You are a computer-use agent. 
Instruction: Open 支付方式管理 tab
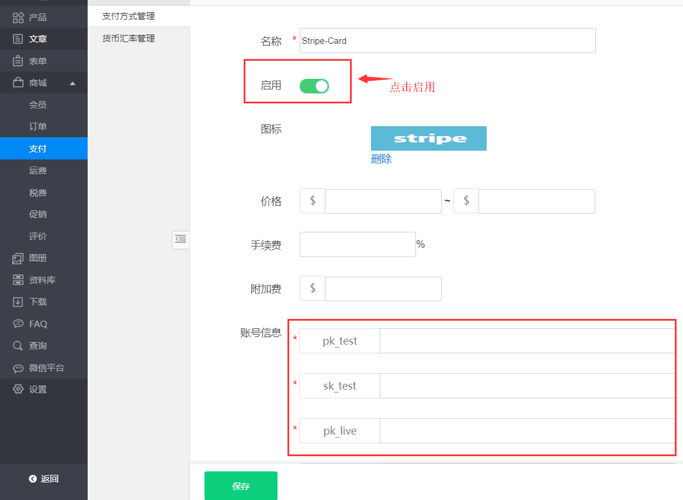(129, 16)
